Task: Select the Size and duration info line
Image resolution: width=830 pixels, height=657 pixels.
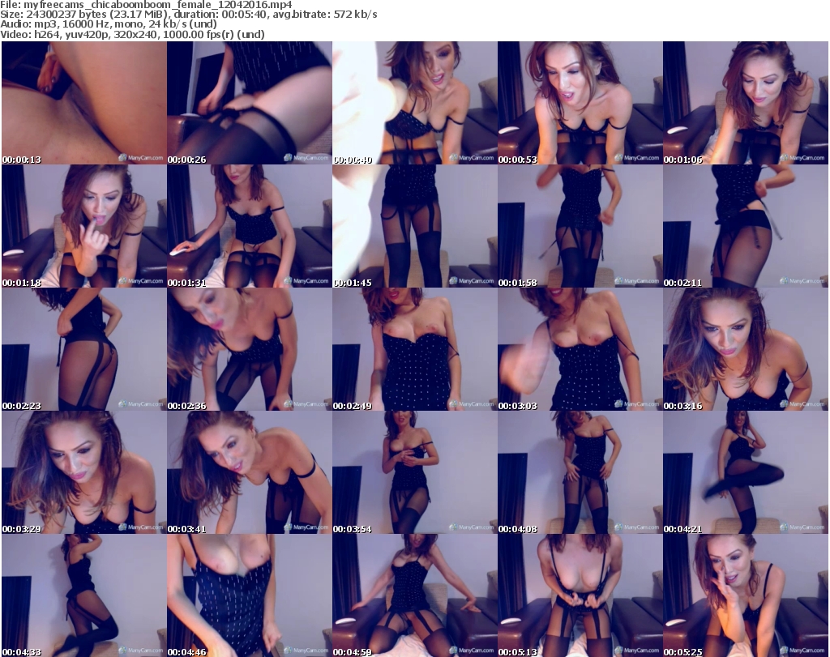Action: click(x=188, y=15)
